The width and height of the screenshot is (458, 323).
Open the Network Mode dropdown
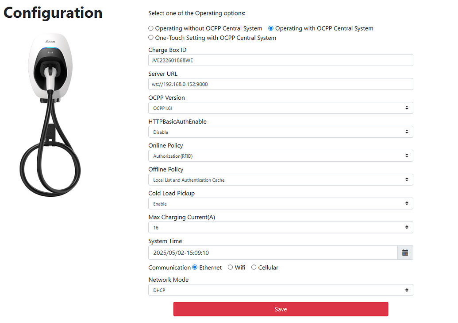coord(280,290)
